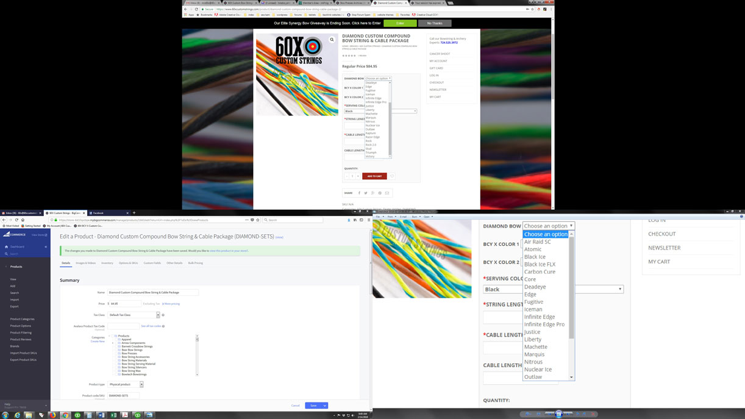This screenshot has width=745, height=419.
Task: Reload page in Firefox toolbar
Action: click(16, 220)
